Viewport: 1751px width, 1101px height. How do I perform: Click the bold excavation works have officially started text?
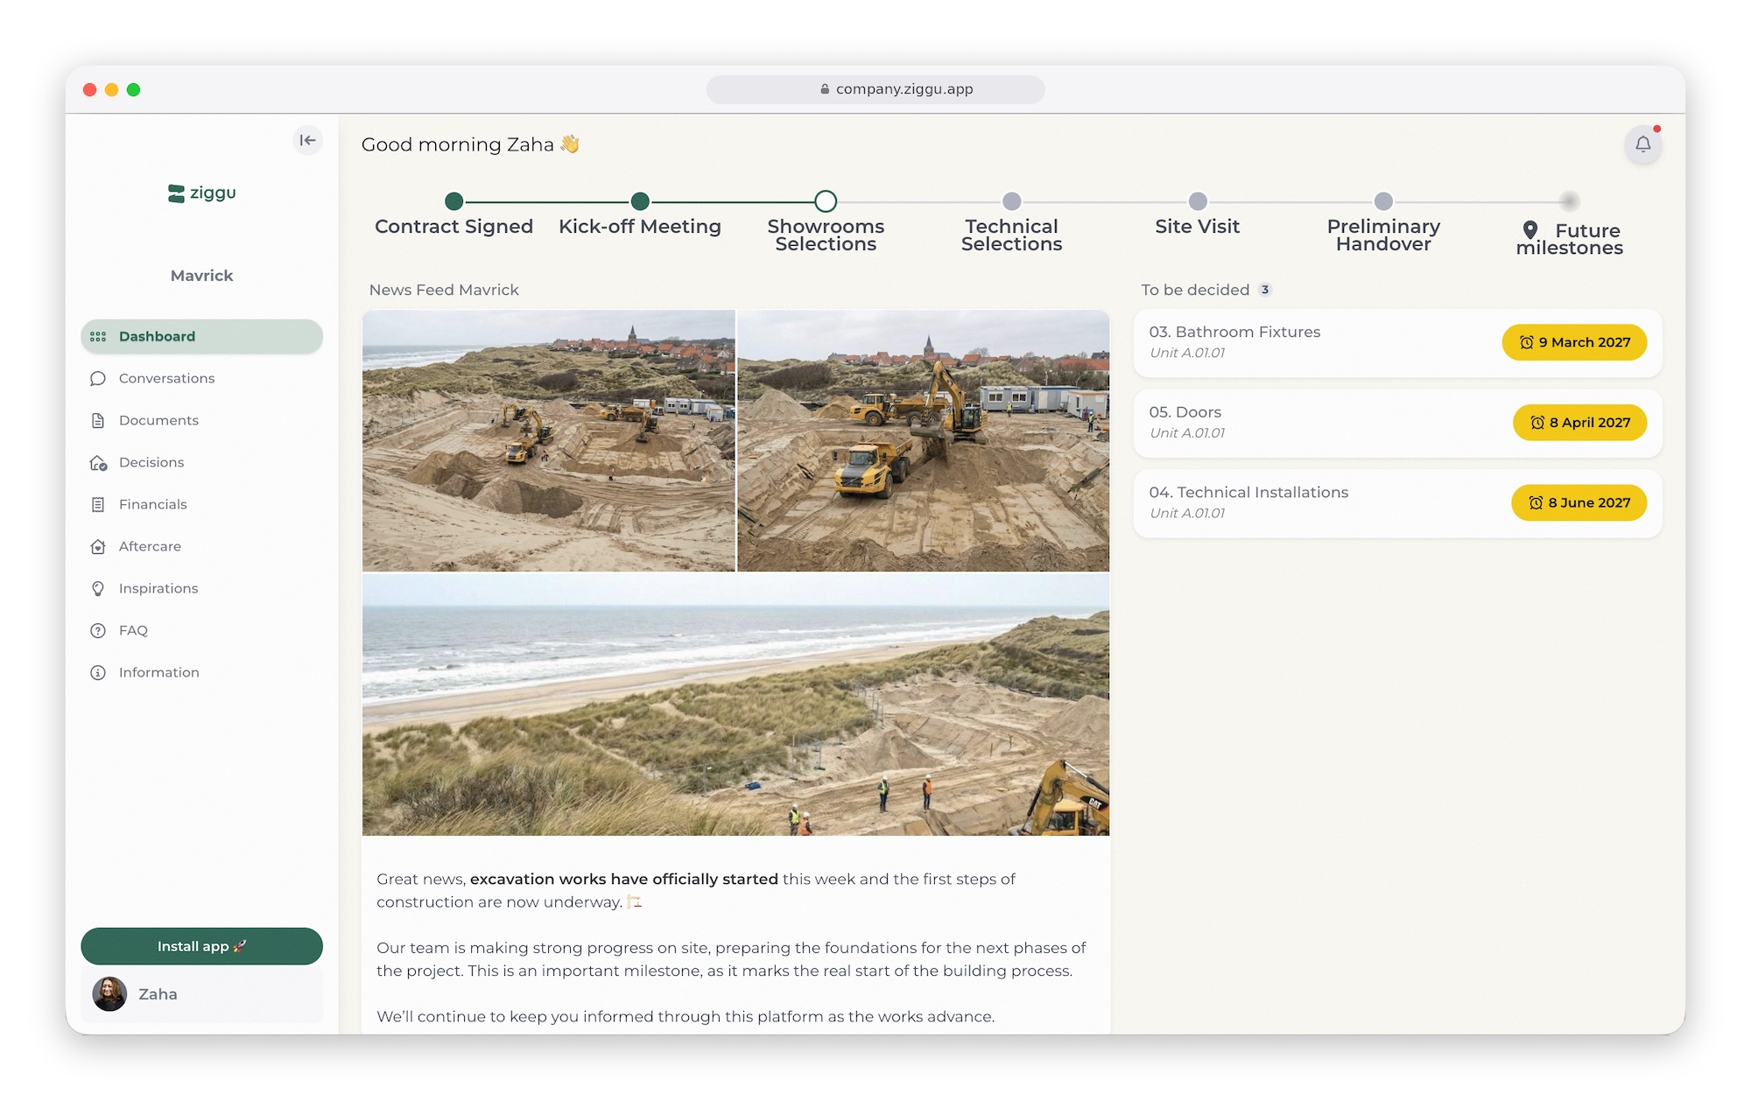(624, 879)
